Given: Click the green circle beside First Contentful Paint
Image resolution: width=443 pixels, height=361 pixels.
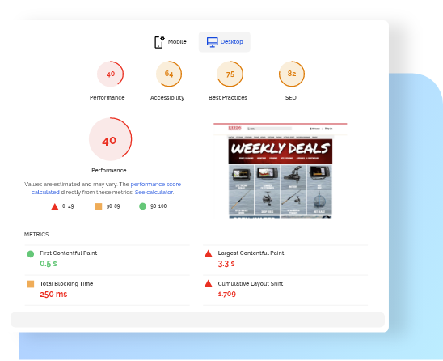Looking at the screenshot, I should tap(31, 254).
